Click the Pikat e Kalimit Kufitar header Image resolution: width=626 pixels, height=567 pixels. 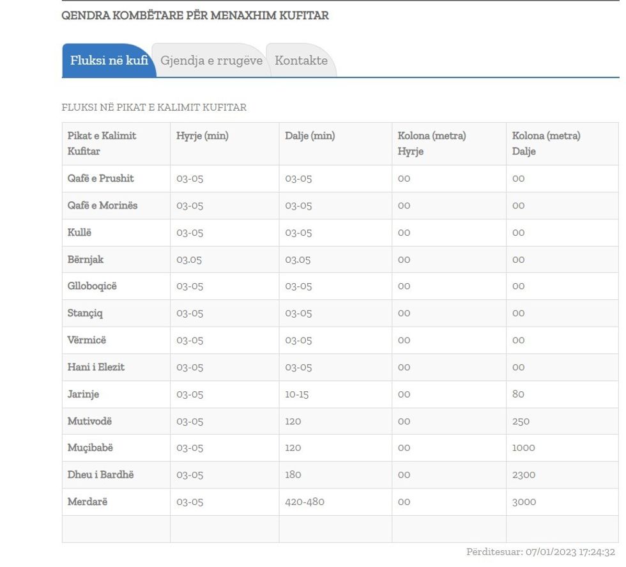(x=102, y=143)
